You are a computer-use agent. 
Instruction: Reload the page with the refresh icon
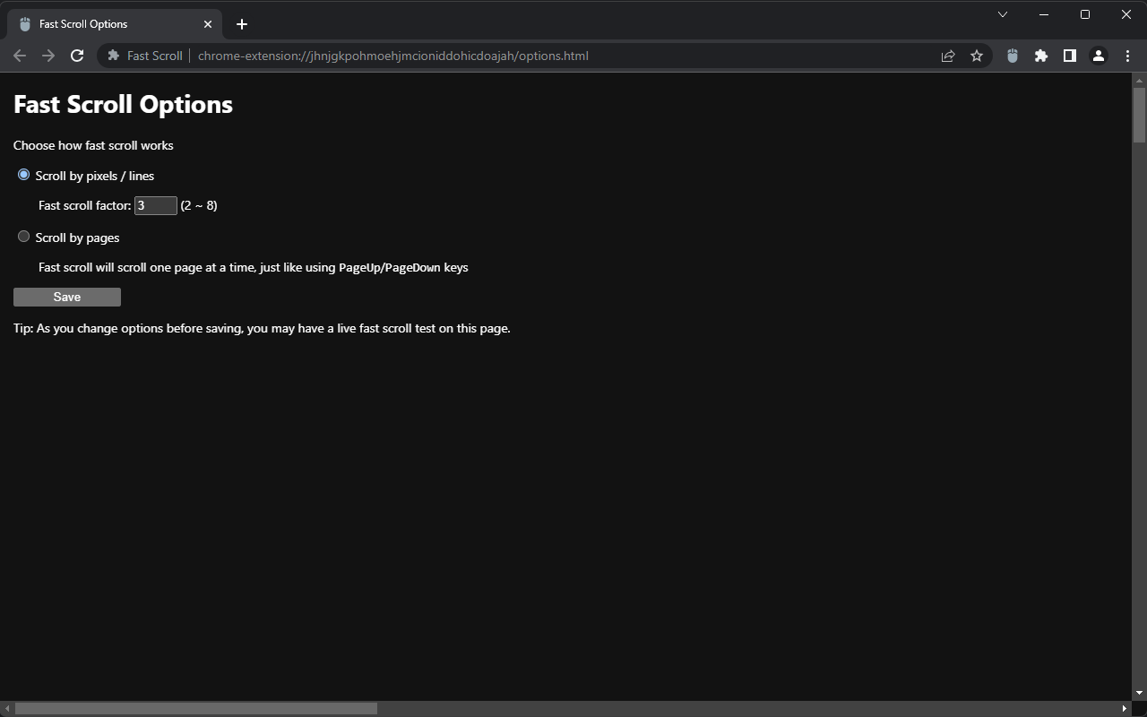tap(77, 56)
